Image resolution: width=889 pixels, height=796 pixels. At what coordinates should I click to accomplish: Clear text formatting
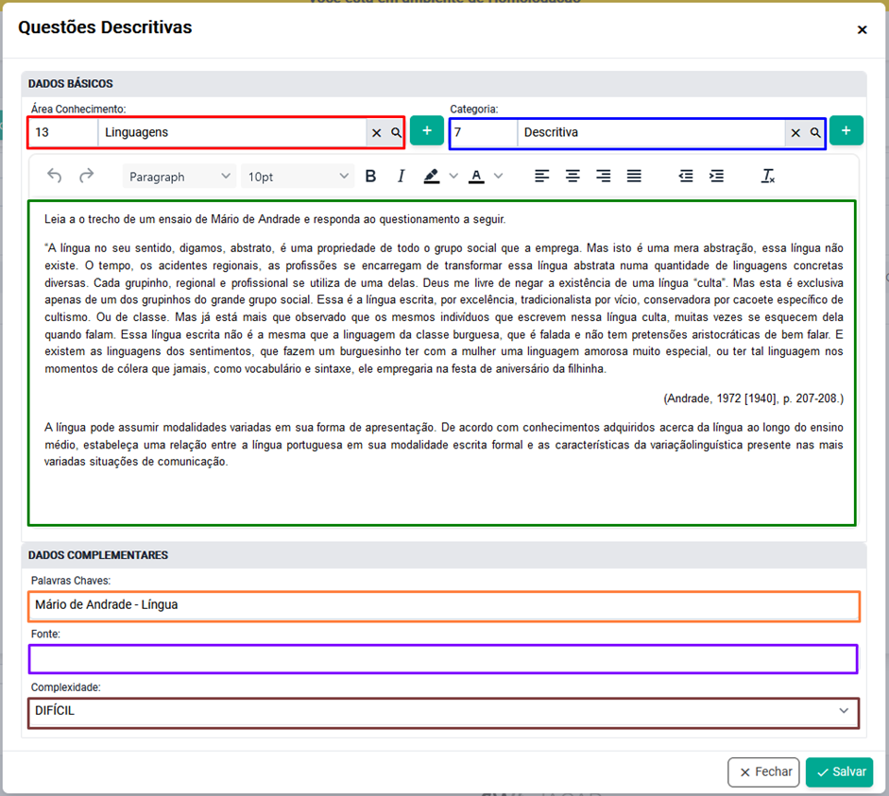(x=768, y=177)
